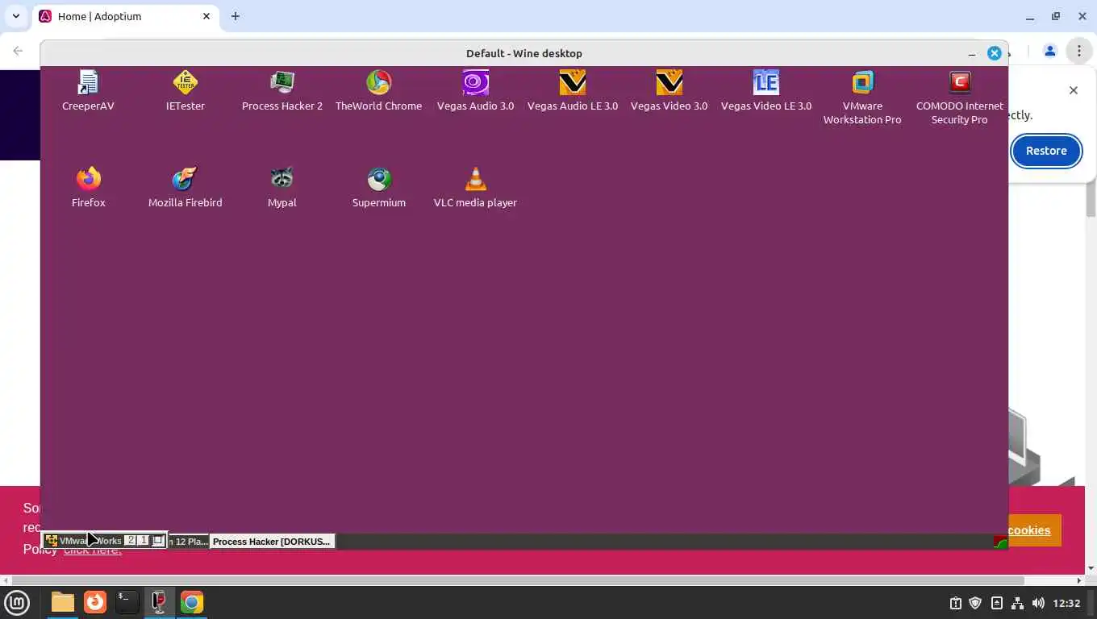This screenshot has width=1097, height=619.
Task: Open the removable drives tray icon
Action: pos(996,603)
